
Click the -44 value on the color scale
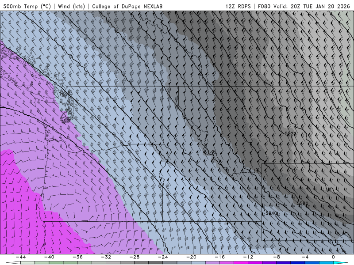pos(20,257)
